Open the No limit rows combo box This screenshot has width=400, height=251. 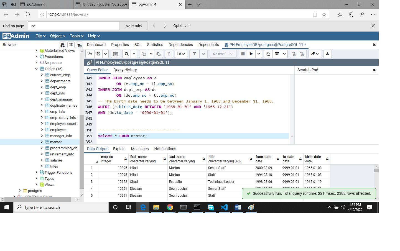(x=223, y=54)
